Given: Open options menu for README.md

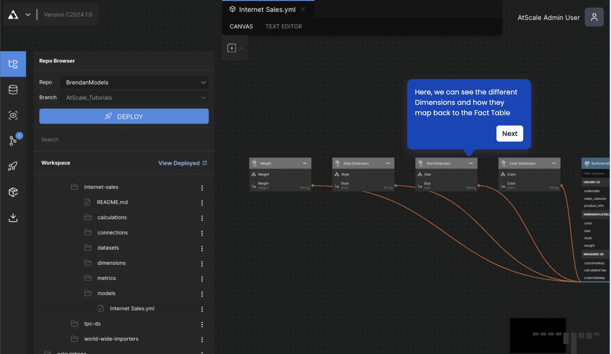Looking at the screenshot, I should coord(202,203).
